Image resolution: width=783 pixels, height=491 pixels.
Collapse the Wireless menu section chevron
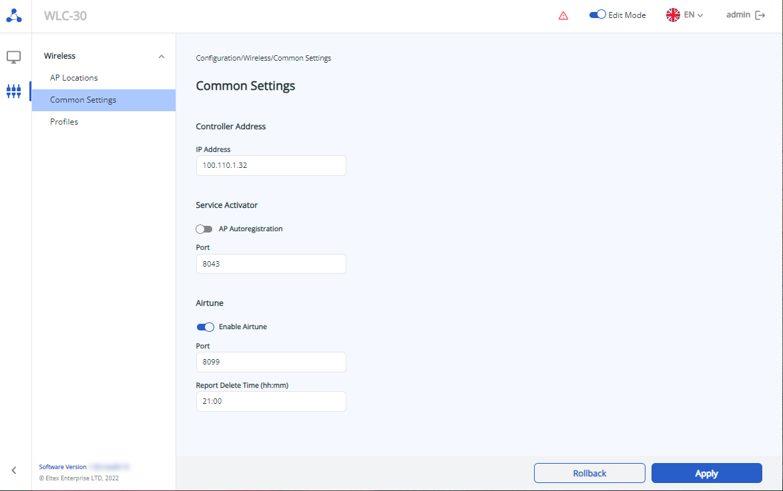(161, 57)
